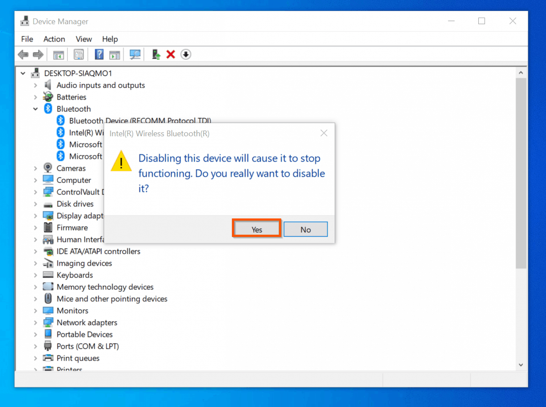Click the Show/Hide console tree icon
The width and height of the screenshot is (546, 407).
coord(58,54)
